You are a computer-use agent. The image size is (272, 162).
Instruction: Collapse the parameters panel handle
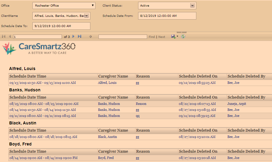click(x=182, y=32)
